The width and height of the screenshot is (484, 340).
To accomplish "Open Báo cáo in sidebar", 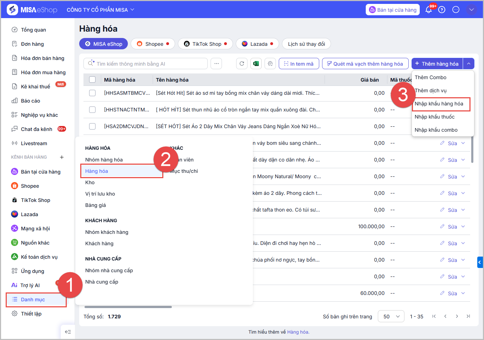I will (31, 101).
